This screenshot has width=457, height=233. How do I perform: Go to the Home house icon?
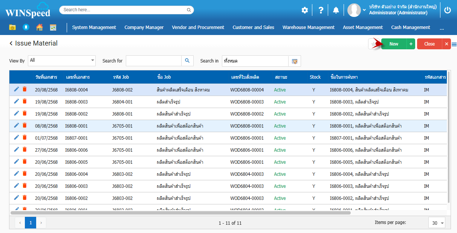pos(39,27)
